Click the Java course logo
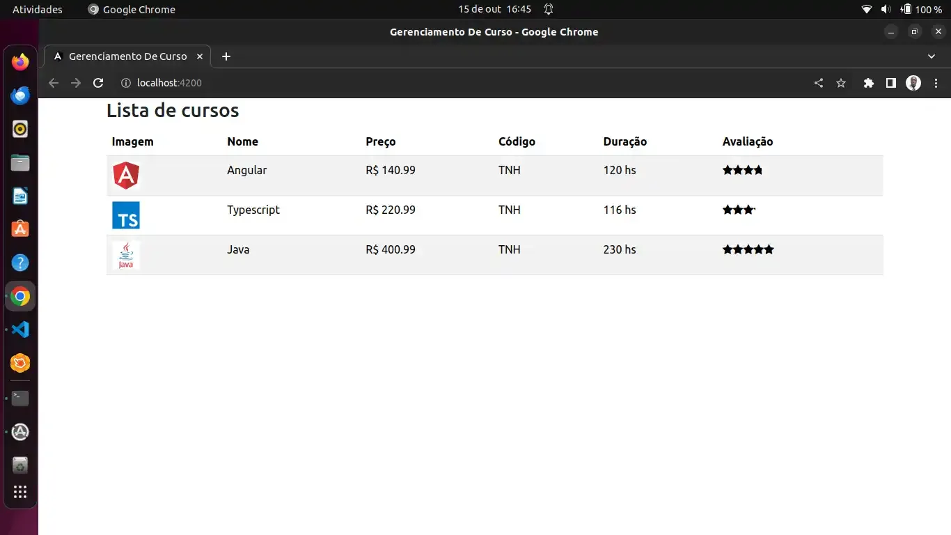This screenshot has width=951, height=535. (126, 255)
